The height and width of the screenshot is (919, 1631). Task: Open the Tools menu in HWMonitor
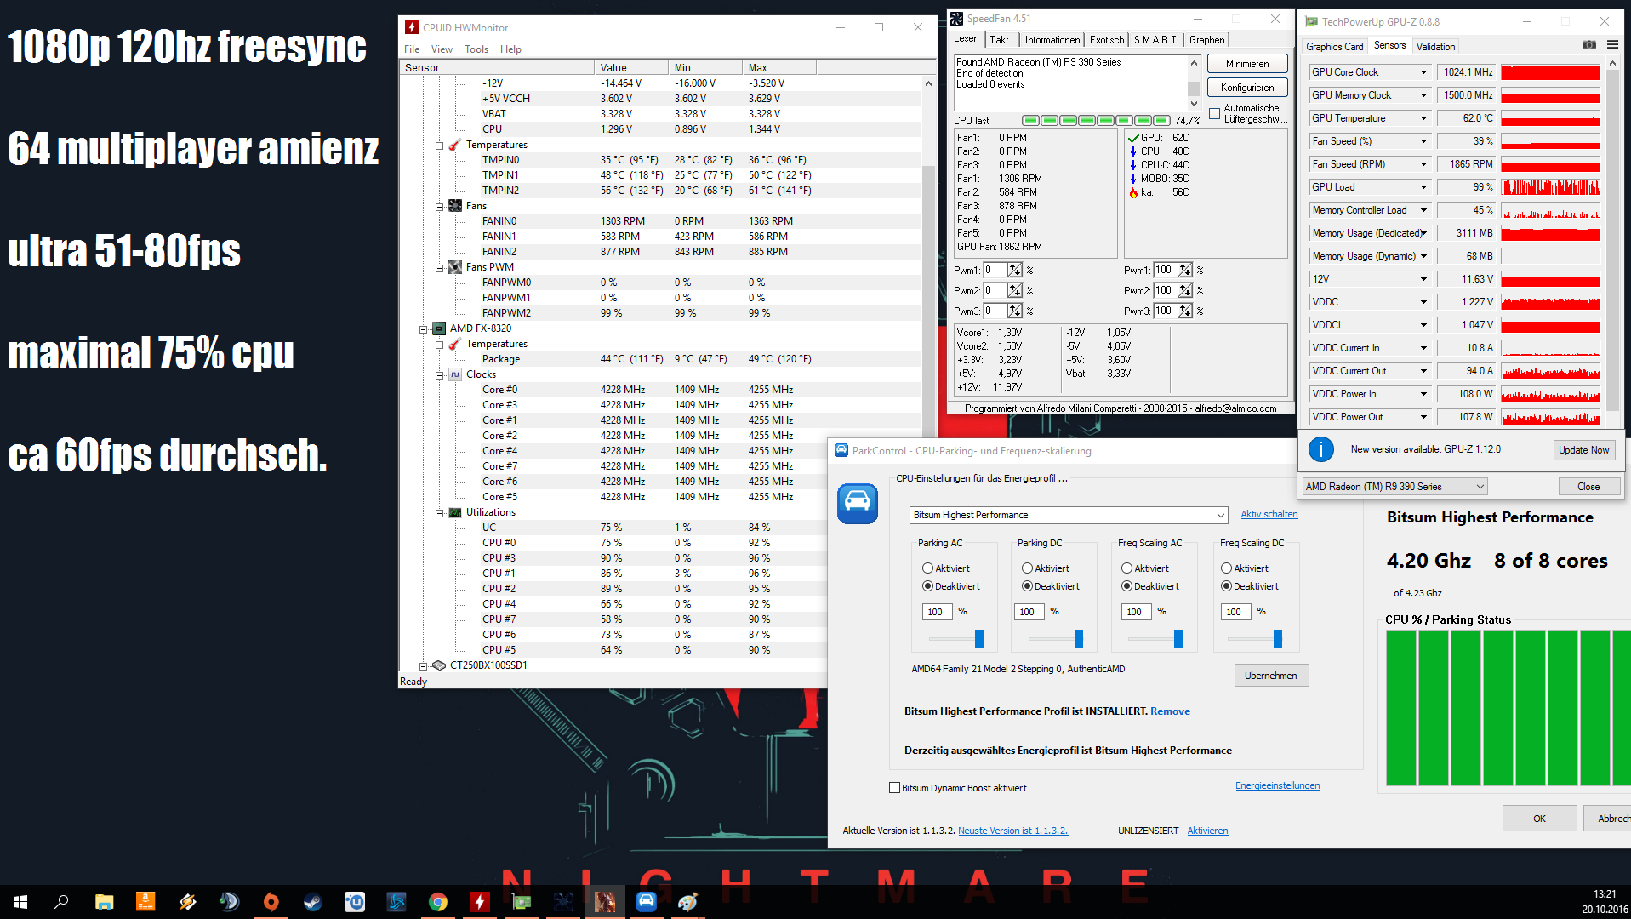tap(476, 49)
